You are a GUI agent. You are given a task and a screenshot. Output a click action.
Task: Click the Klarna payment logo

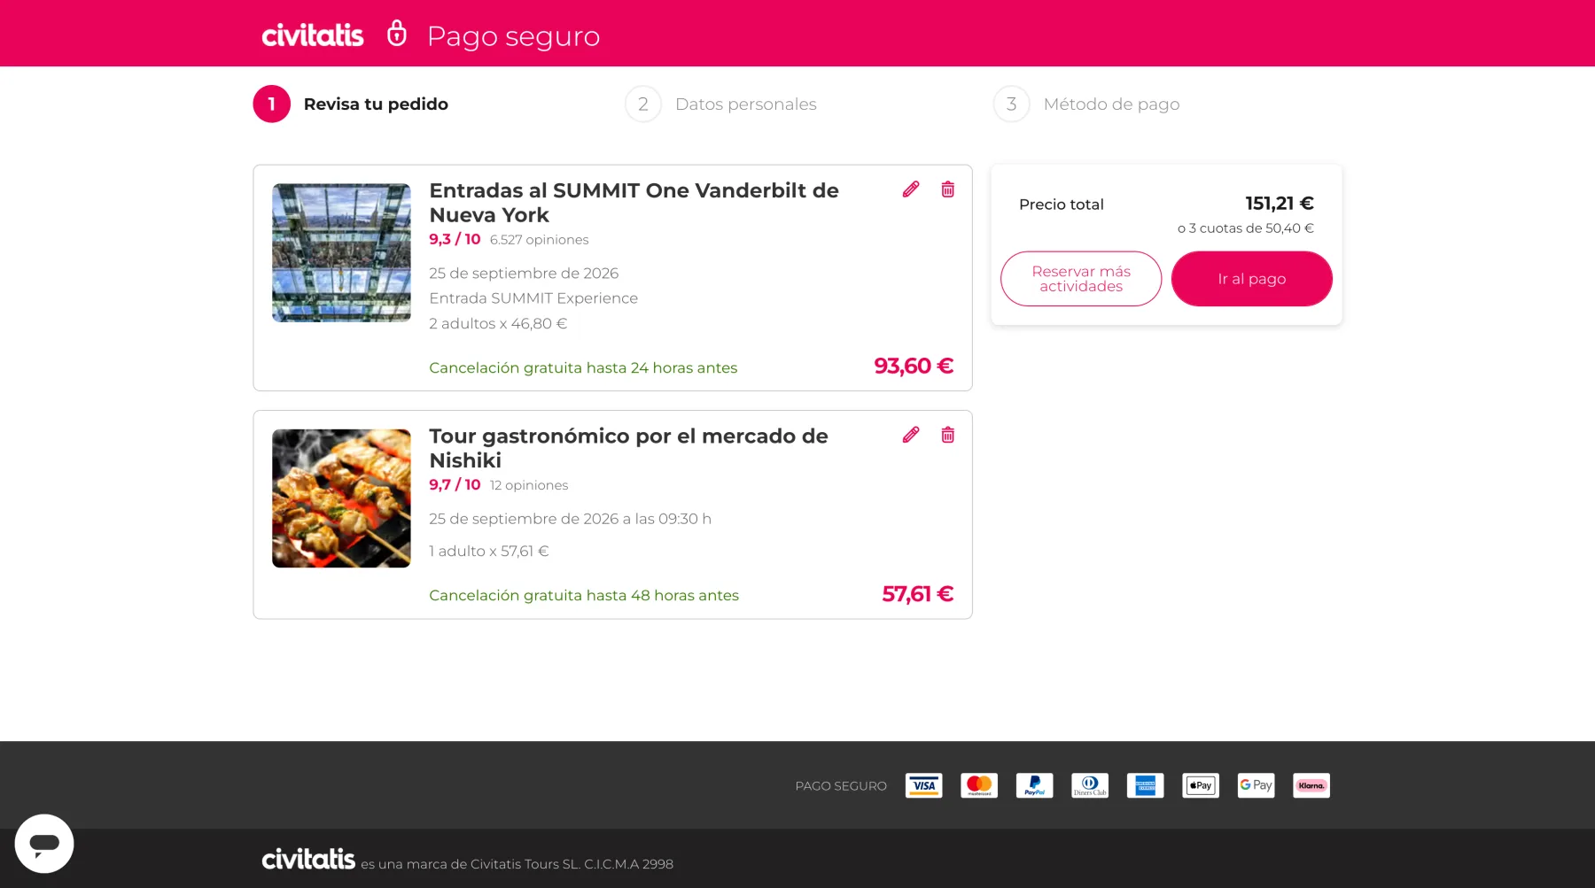pos(1311,785)
